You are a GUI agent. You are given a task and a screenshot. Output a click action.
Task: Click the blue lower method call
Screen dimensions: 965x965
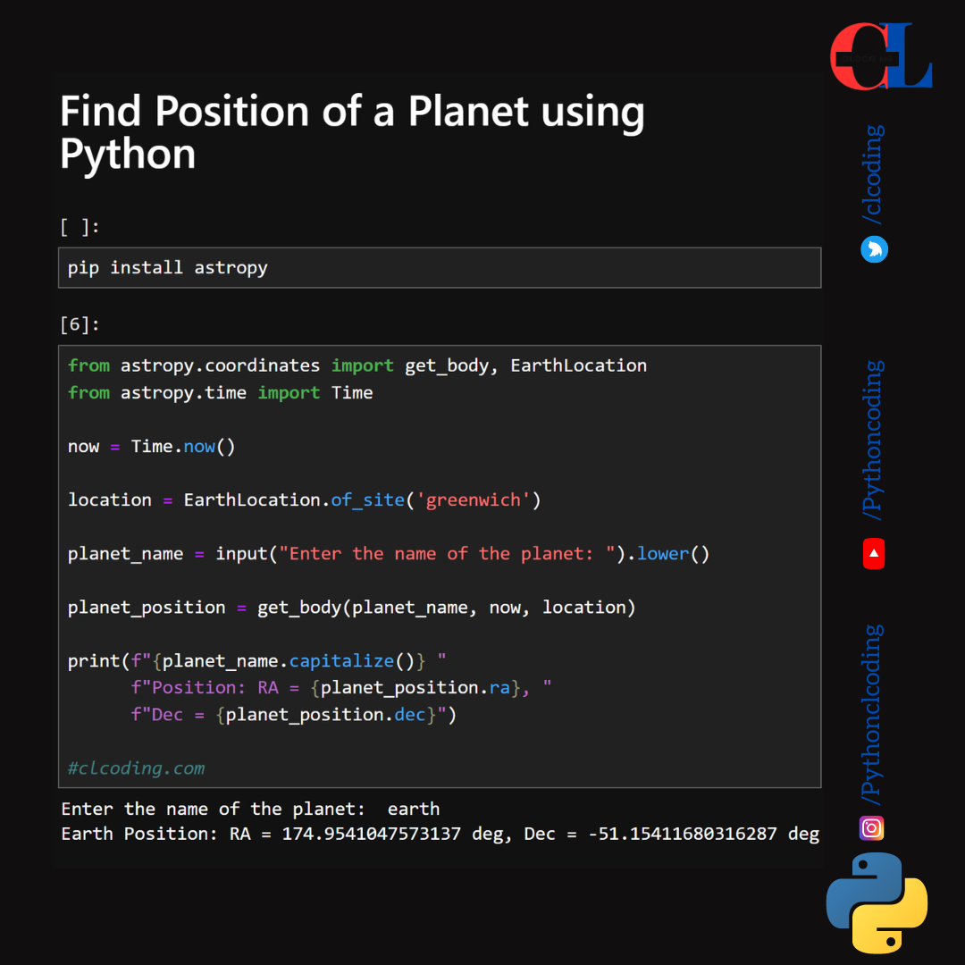click(x=662, y=553)
